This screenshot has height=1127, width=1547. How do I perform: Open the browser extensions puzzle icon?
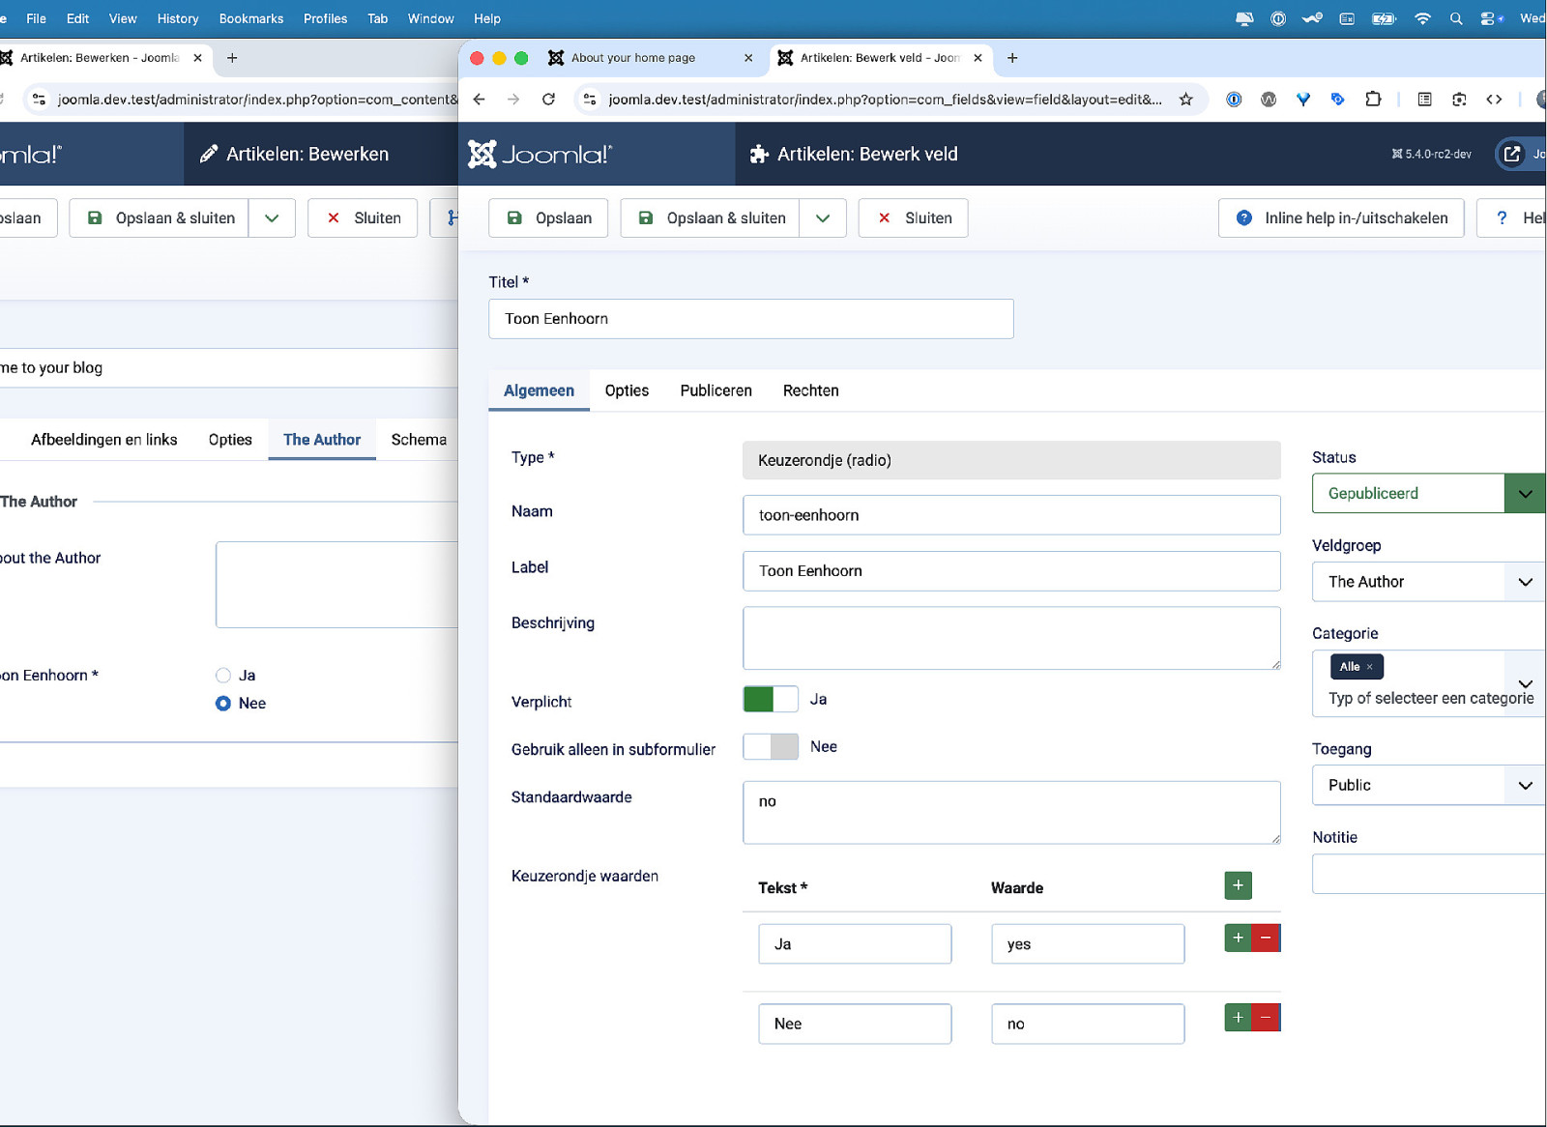1373,99
